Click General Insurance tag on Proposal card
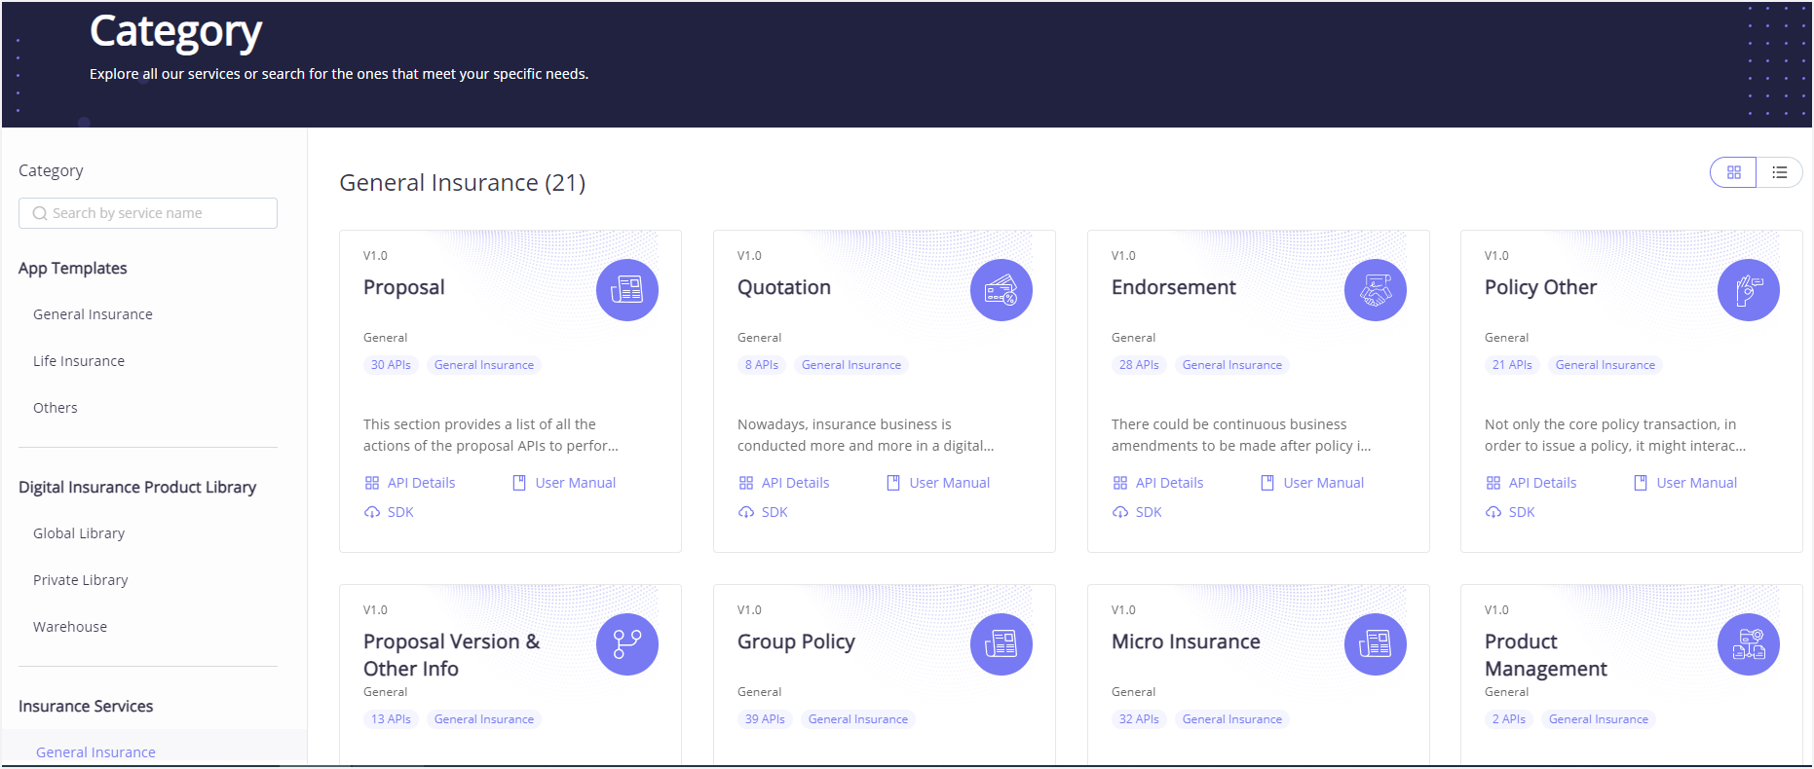Viewport: 1814px width, 769px height. [x=484, y=365]
